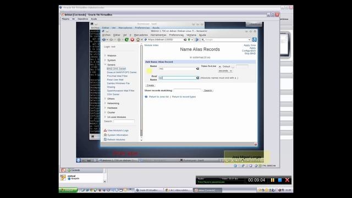
Task: Select the Default Time-To-Live radio button
Action: (x=220, y=67)
